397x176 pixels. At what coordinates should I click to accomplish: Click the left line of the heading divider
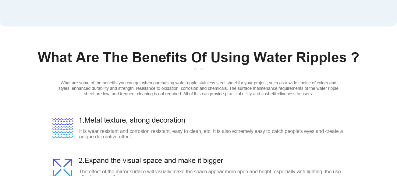186,69
